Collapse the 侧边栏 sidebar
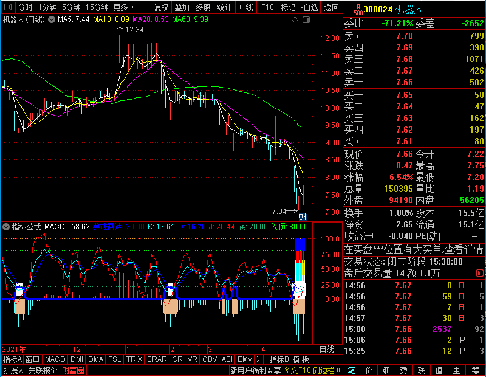486x377 pixels. (327, 370)
